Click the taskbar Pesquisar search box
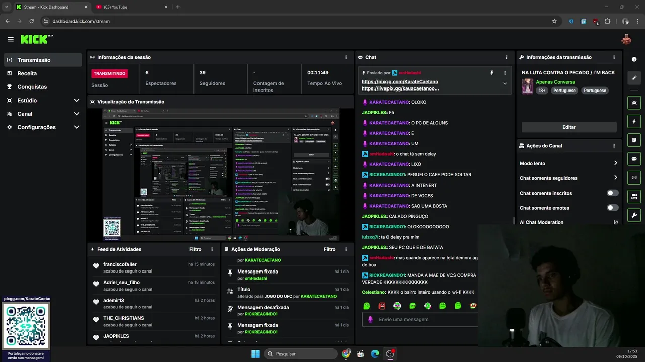This screenshot has height=362, width=645. tap(300, 354)
